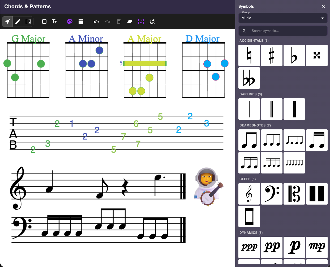Undo the last action
The width and height of the screenshot is (330, 267).
click(x=96, y=22)
